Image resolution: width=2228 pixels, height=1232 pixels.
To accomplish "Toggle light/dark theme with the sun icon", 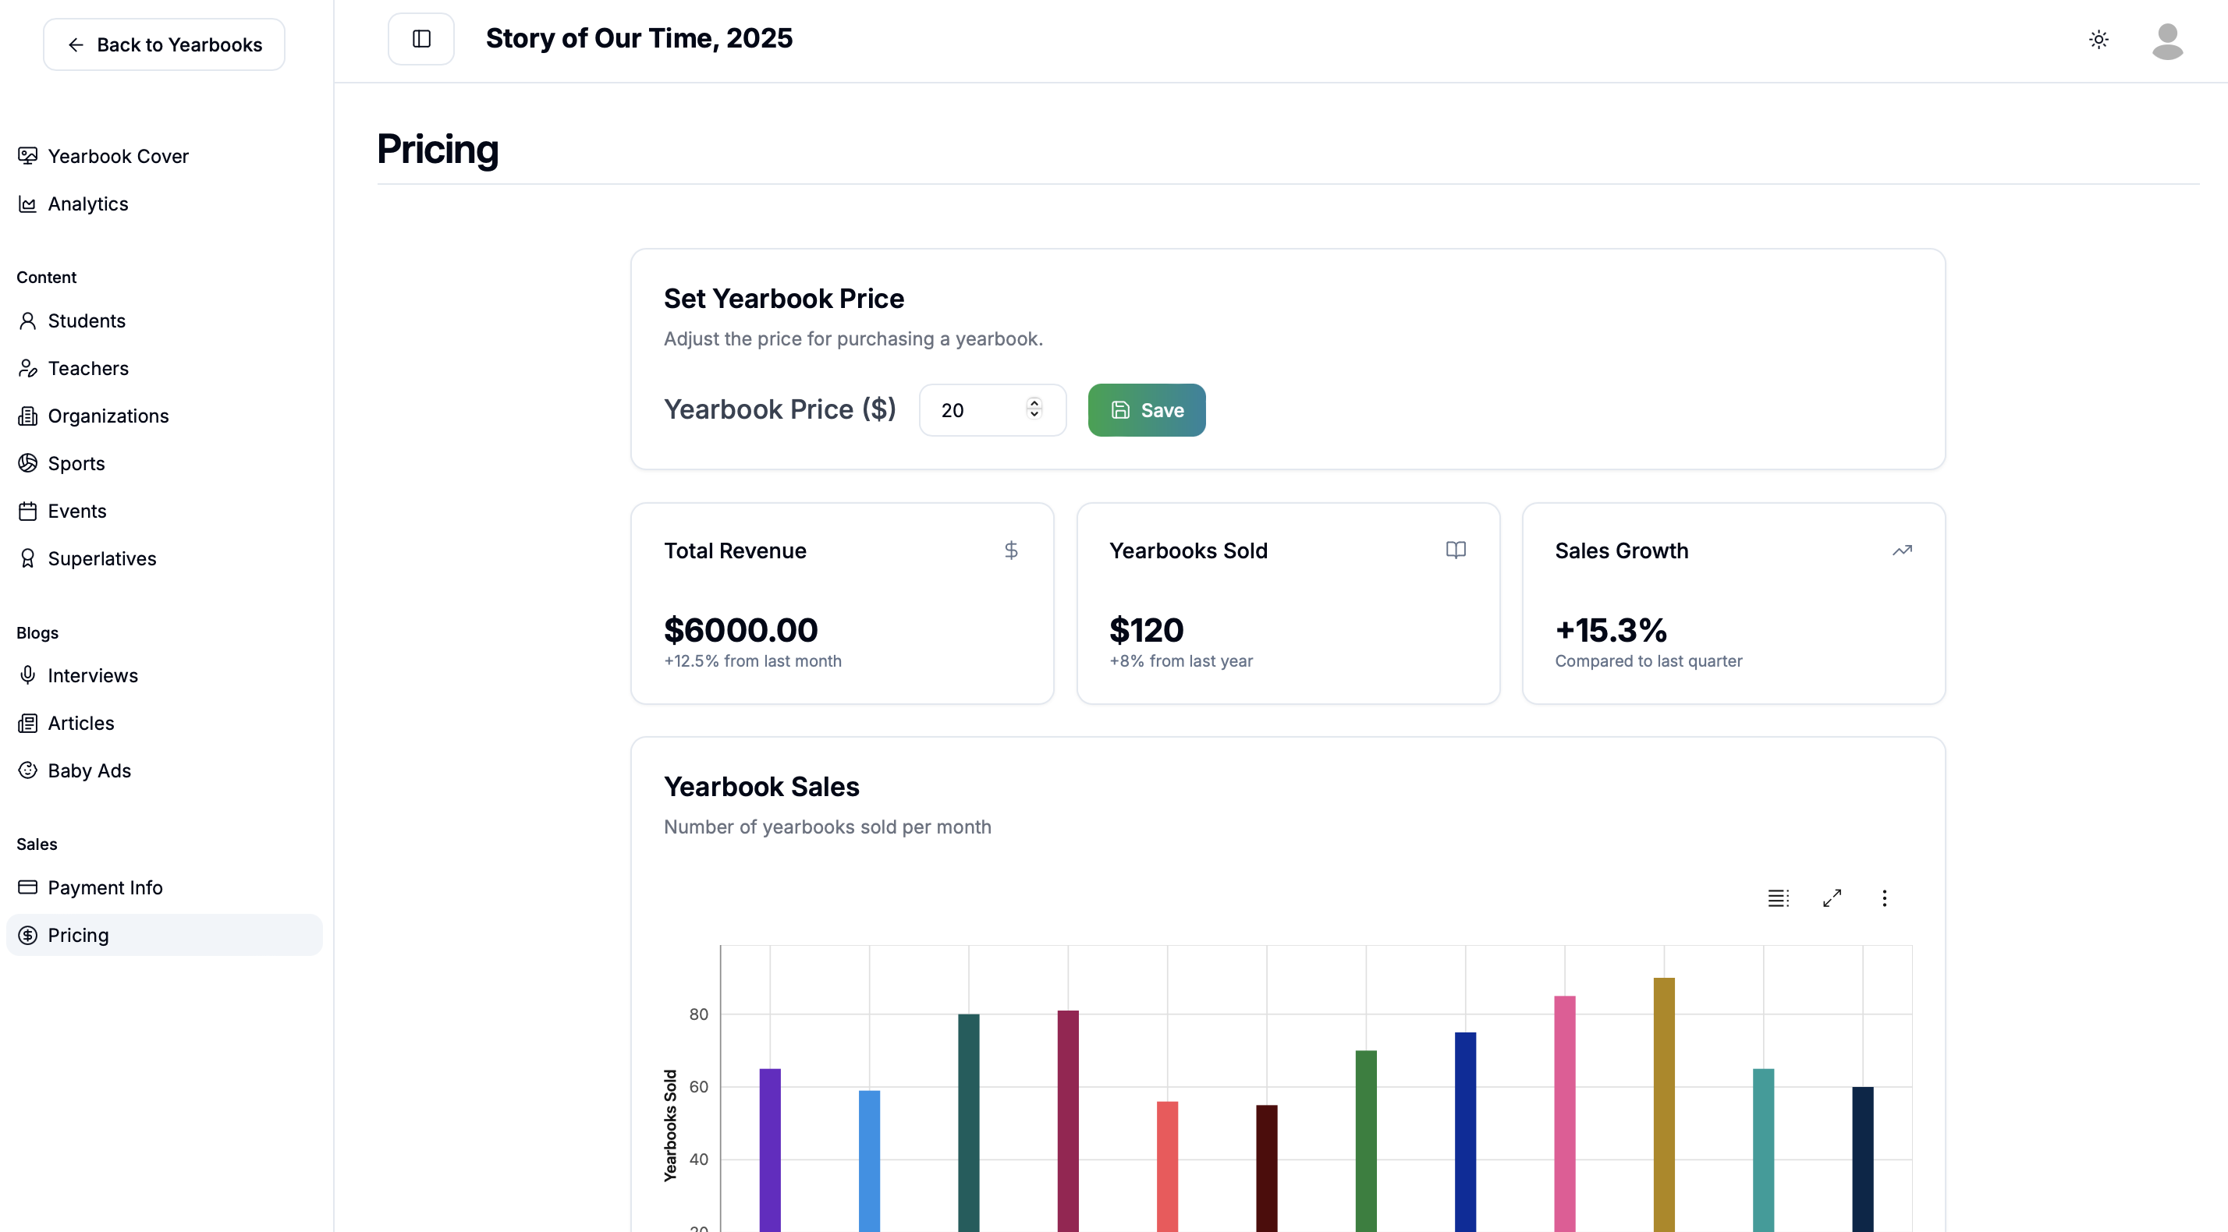I will 2099,39.
